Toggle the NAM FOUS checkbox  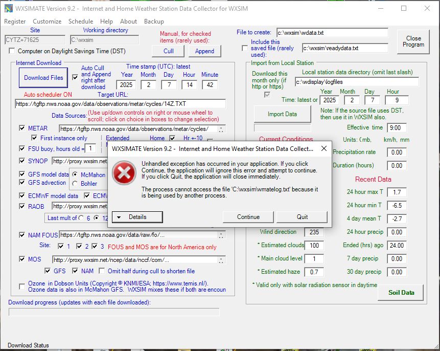pyautogui.click(x=22, y=235)
